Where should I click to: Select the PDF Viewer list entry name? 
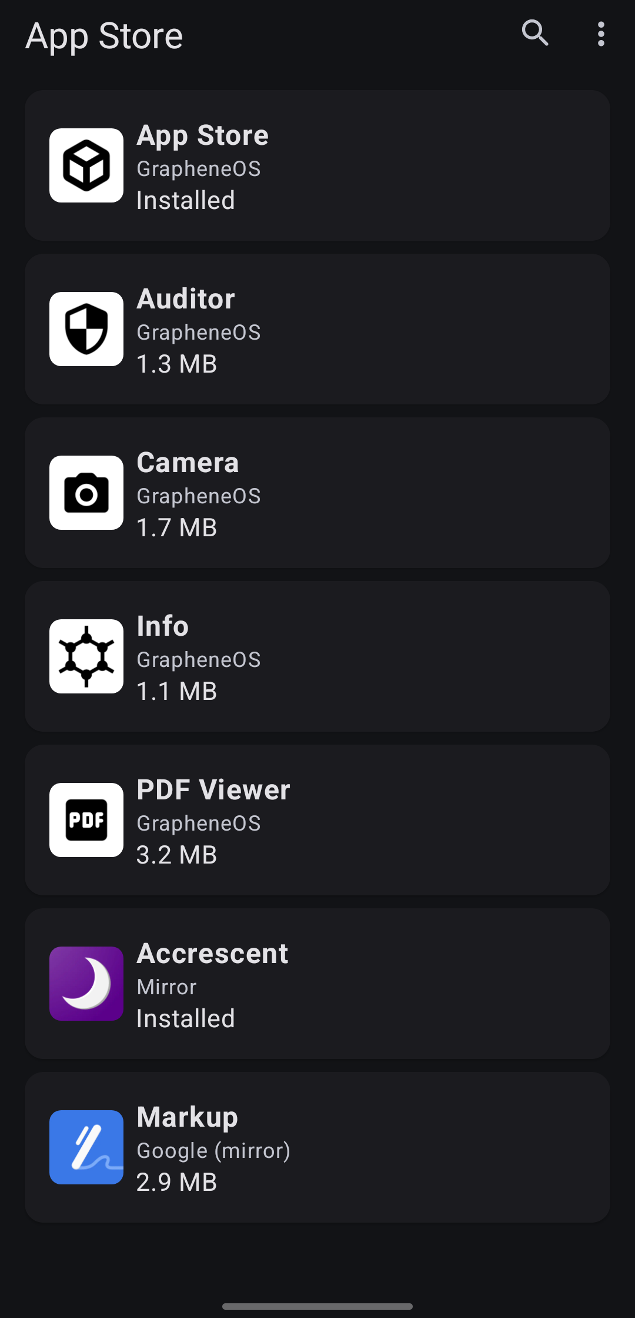coord(213,790)
